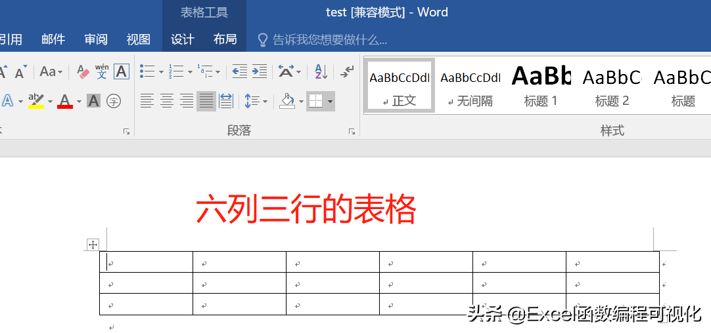The width and height of the screenshot is (711, 333).
Task: Click the Clear All Formatting eraser icon
Action: (x=83, y=71)
